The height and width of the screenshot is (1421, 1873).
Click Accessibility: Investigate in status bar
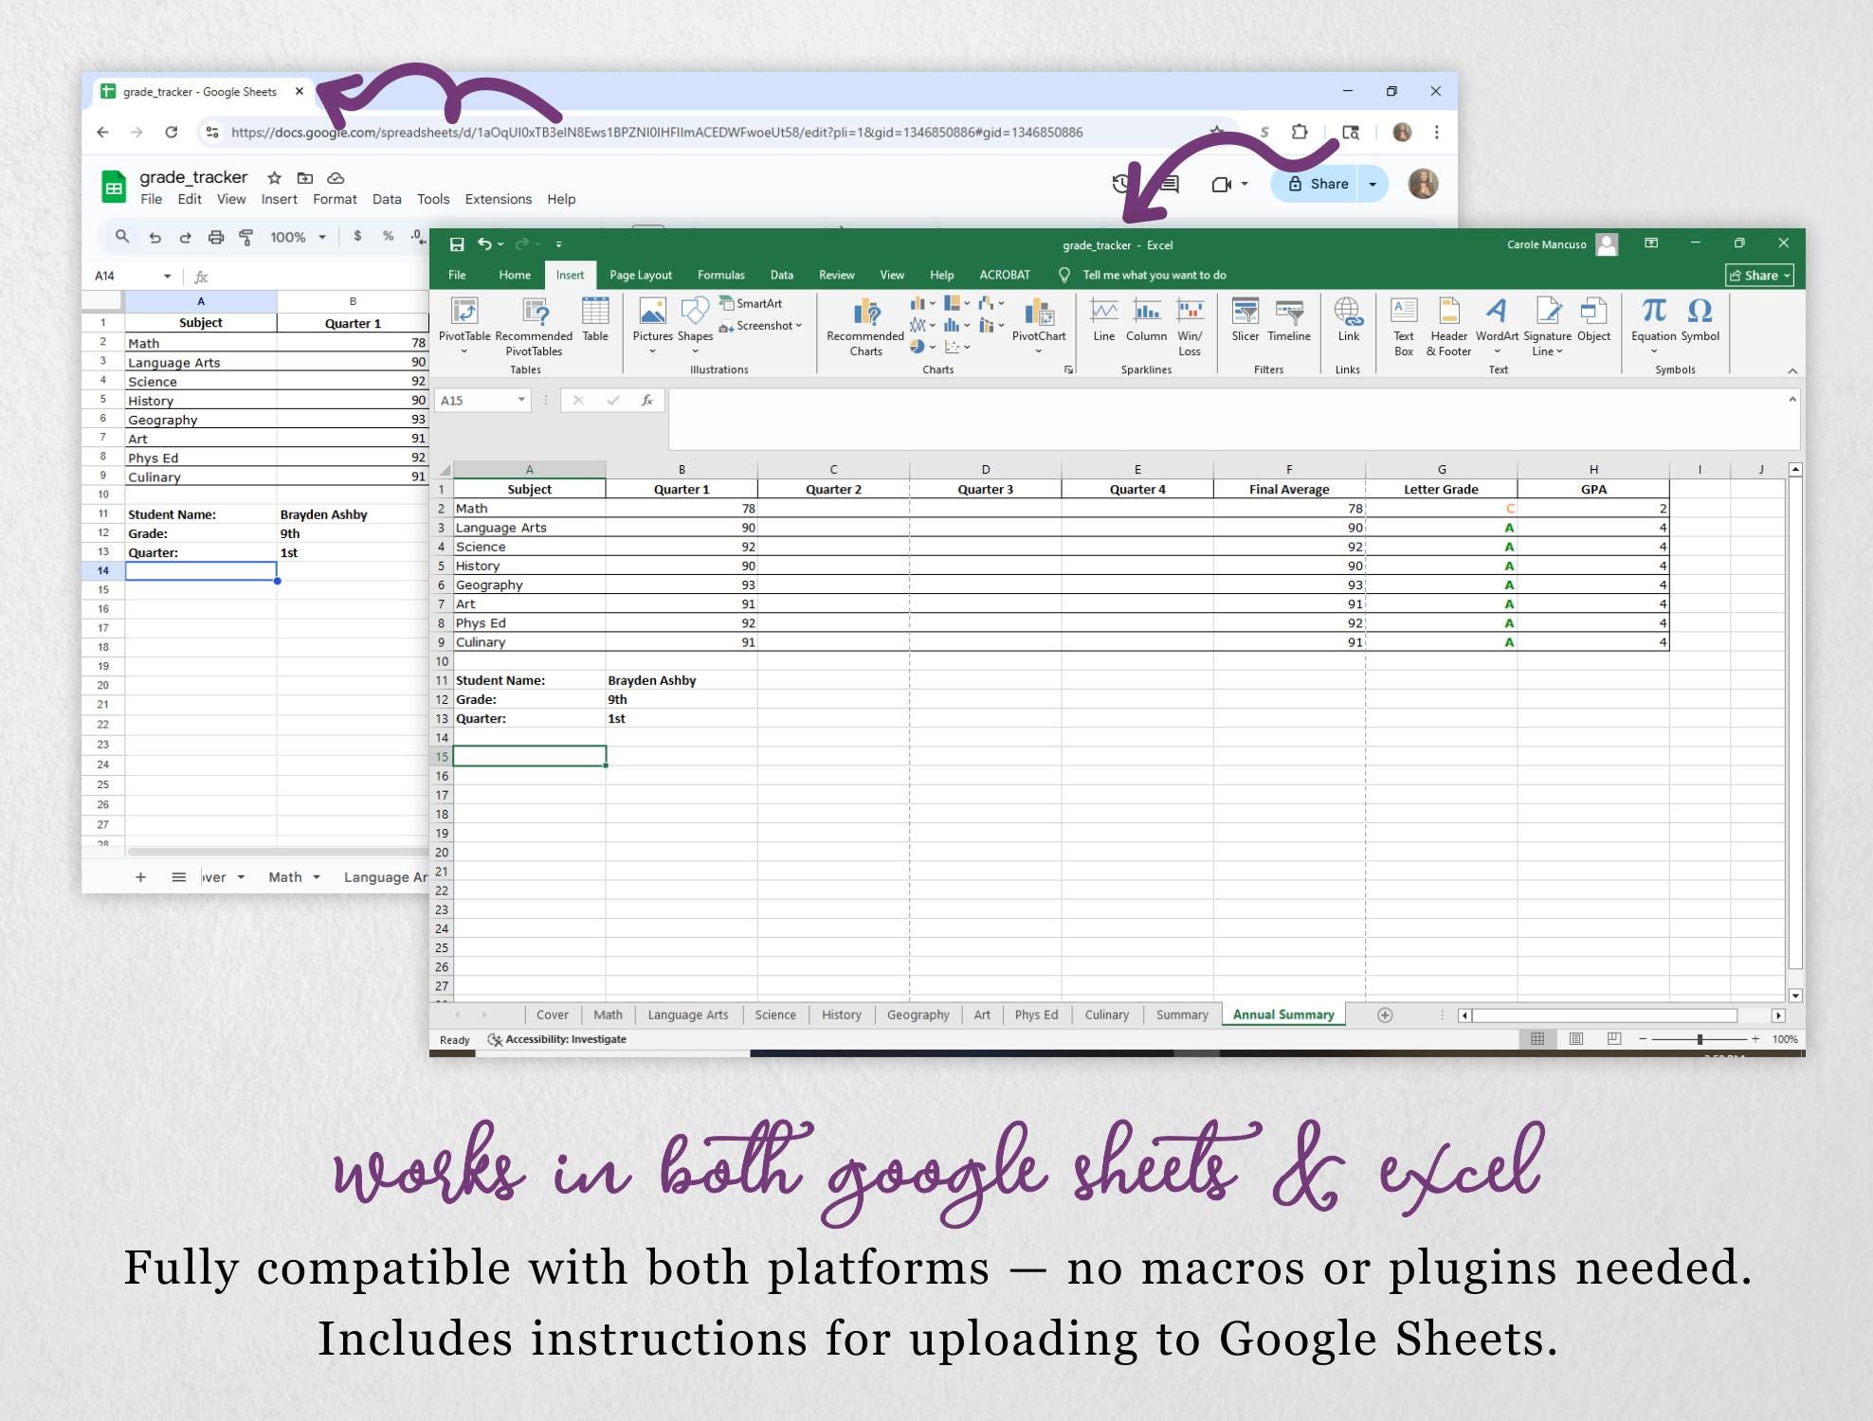(557, 1039)
